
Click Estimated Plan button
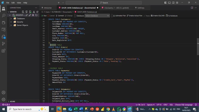click(x=119, y=16)
